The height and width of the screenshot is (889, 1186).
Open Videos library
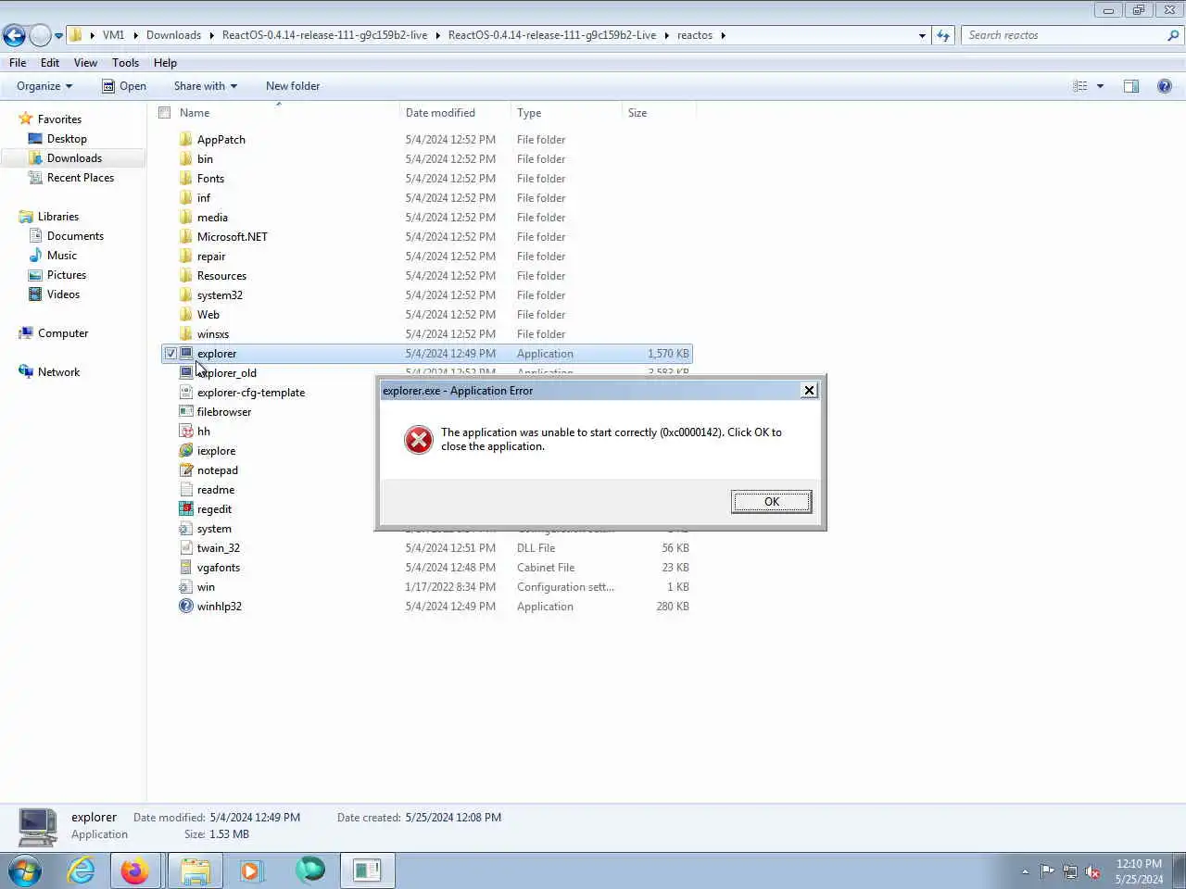63,294
